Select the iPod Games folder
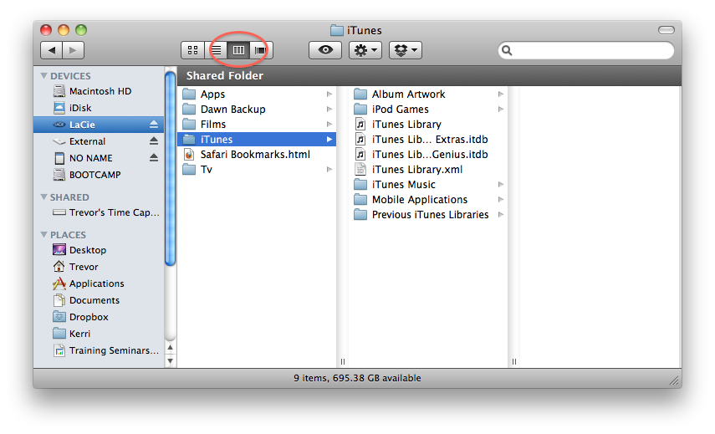715x434 pixels. click(x=428, y=109)
